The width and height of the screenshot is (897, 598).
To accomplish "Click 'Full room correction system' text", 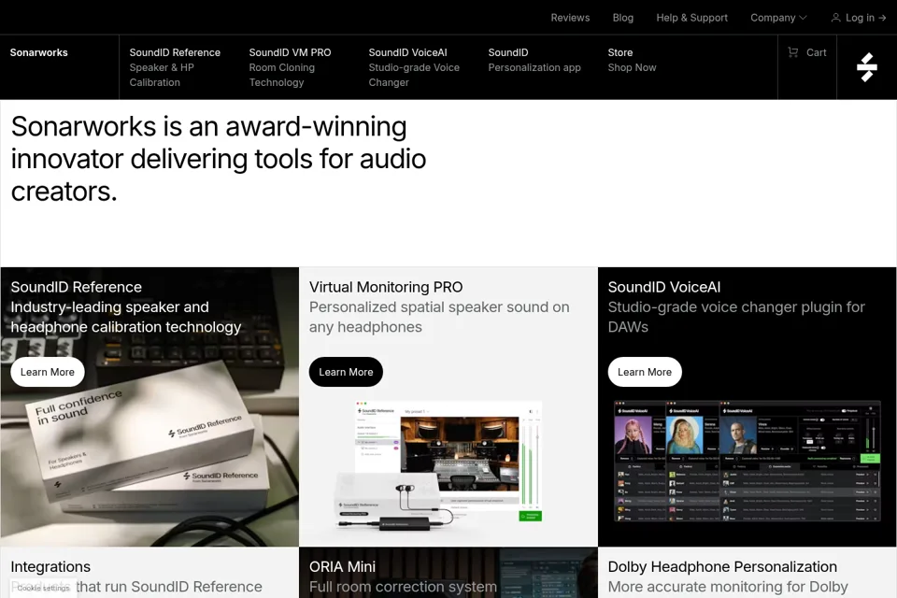I will 403,587.
